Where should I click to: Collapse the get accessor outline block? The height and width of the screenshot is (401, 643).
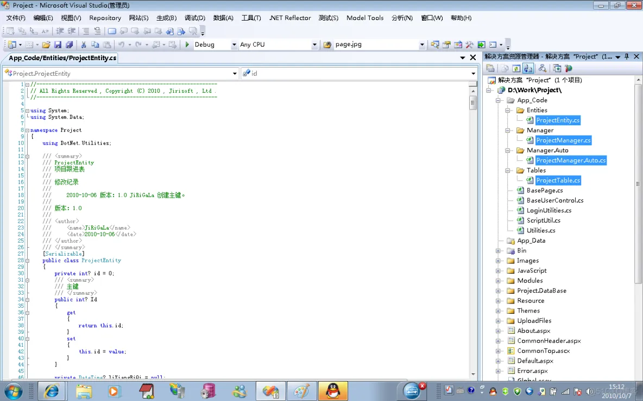point(27,313)
